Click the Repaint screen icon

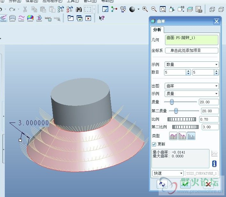[105, 9]
